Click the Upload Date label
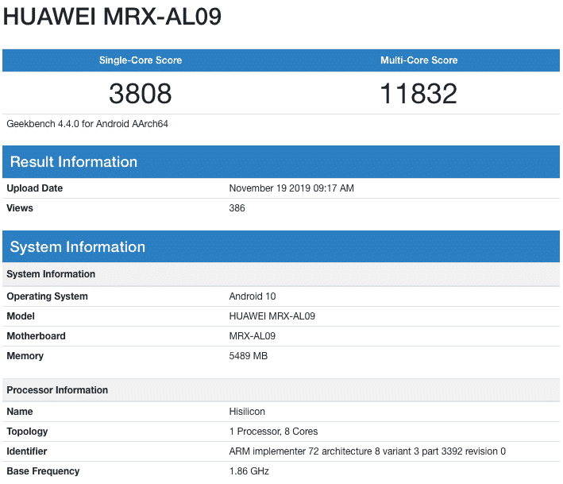Screen dimensions: 563x484 click(34, 188)
